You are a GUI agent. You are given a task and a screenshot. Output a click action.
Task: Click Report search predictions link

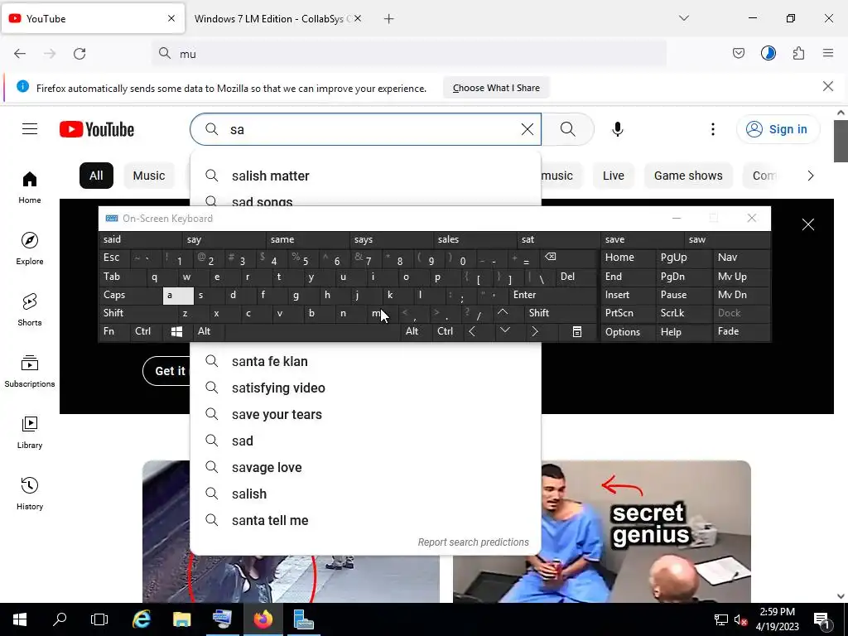coord(473,542)
